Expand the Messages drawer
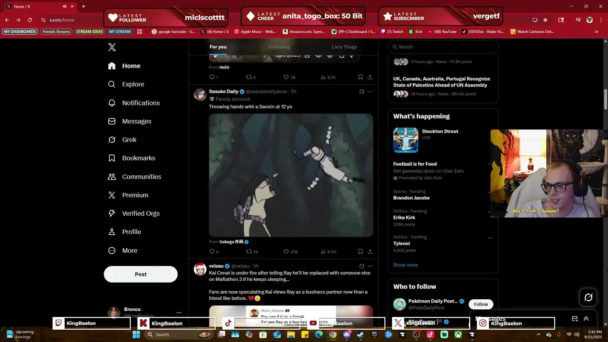The height and width of the screenshot is (342, 608). point(586,319)
